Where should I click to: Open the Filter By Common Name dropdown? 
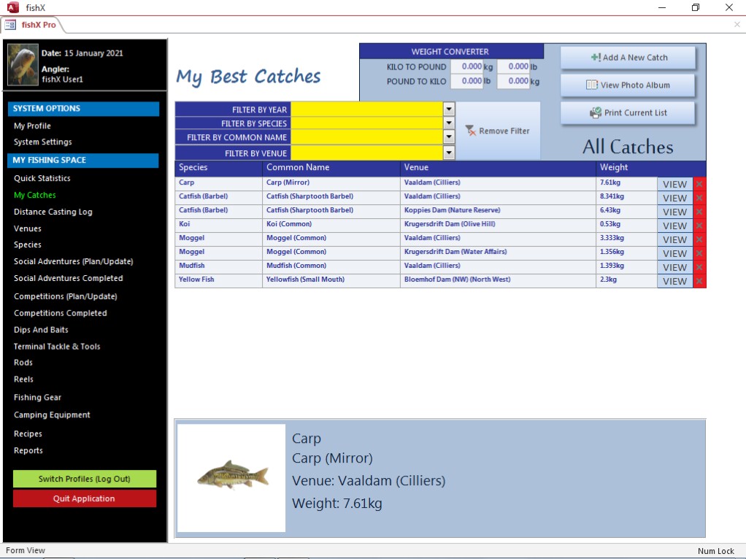coord(449,137)
